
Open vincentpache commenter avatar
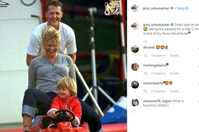(135, 85)
